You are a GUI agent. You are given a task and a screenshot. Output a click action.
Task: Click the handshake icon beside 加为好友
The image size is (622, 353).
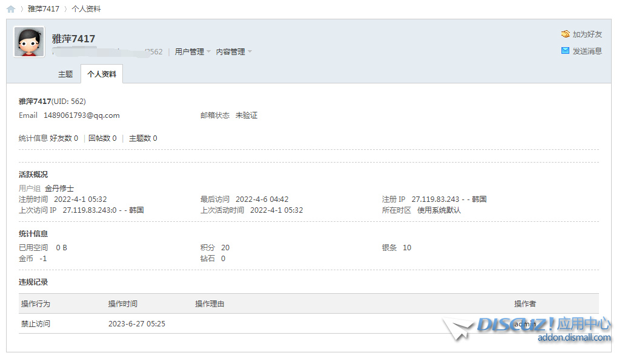coord(564,34)
